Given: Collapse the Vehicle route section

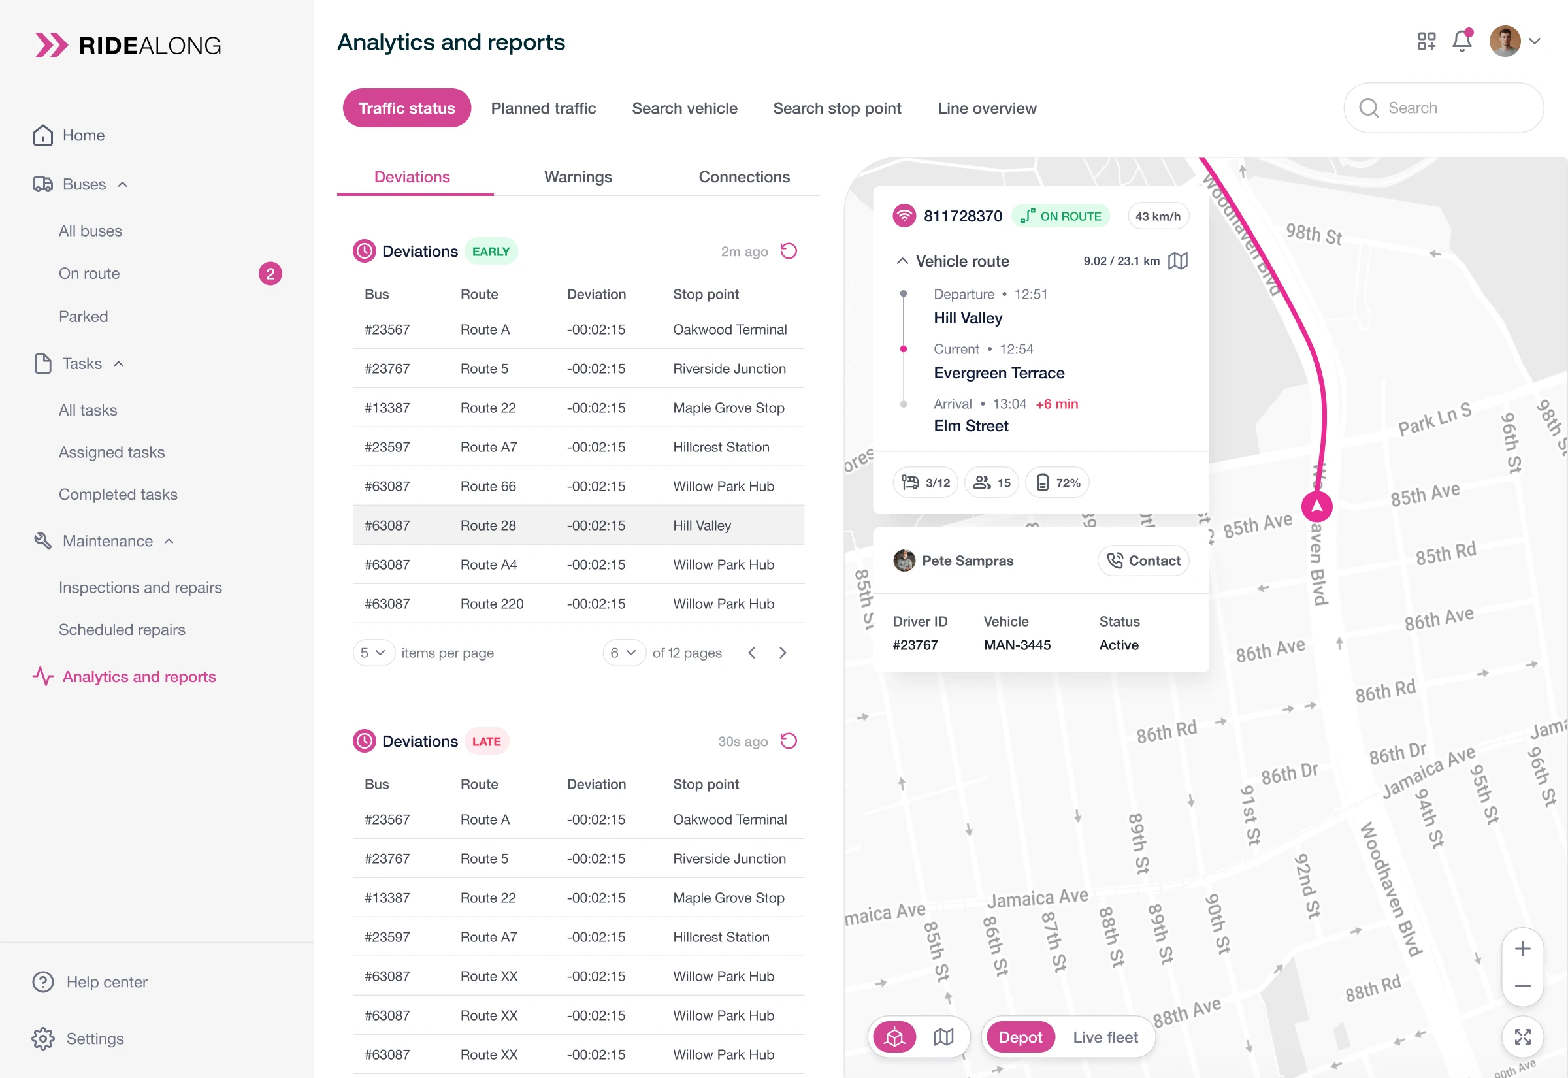Looking at the screenshot, I should (902, 261).
